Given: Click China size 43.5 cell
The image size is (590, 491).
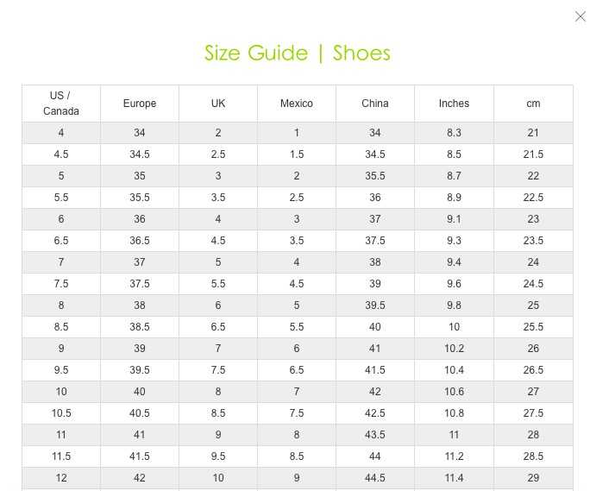Looking at the screenshot, I should [375, 435].
